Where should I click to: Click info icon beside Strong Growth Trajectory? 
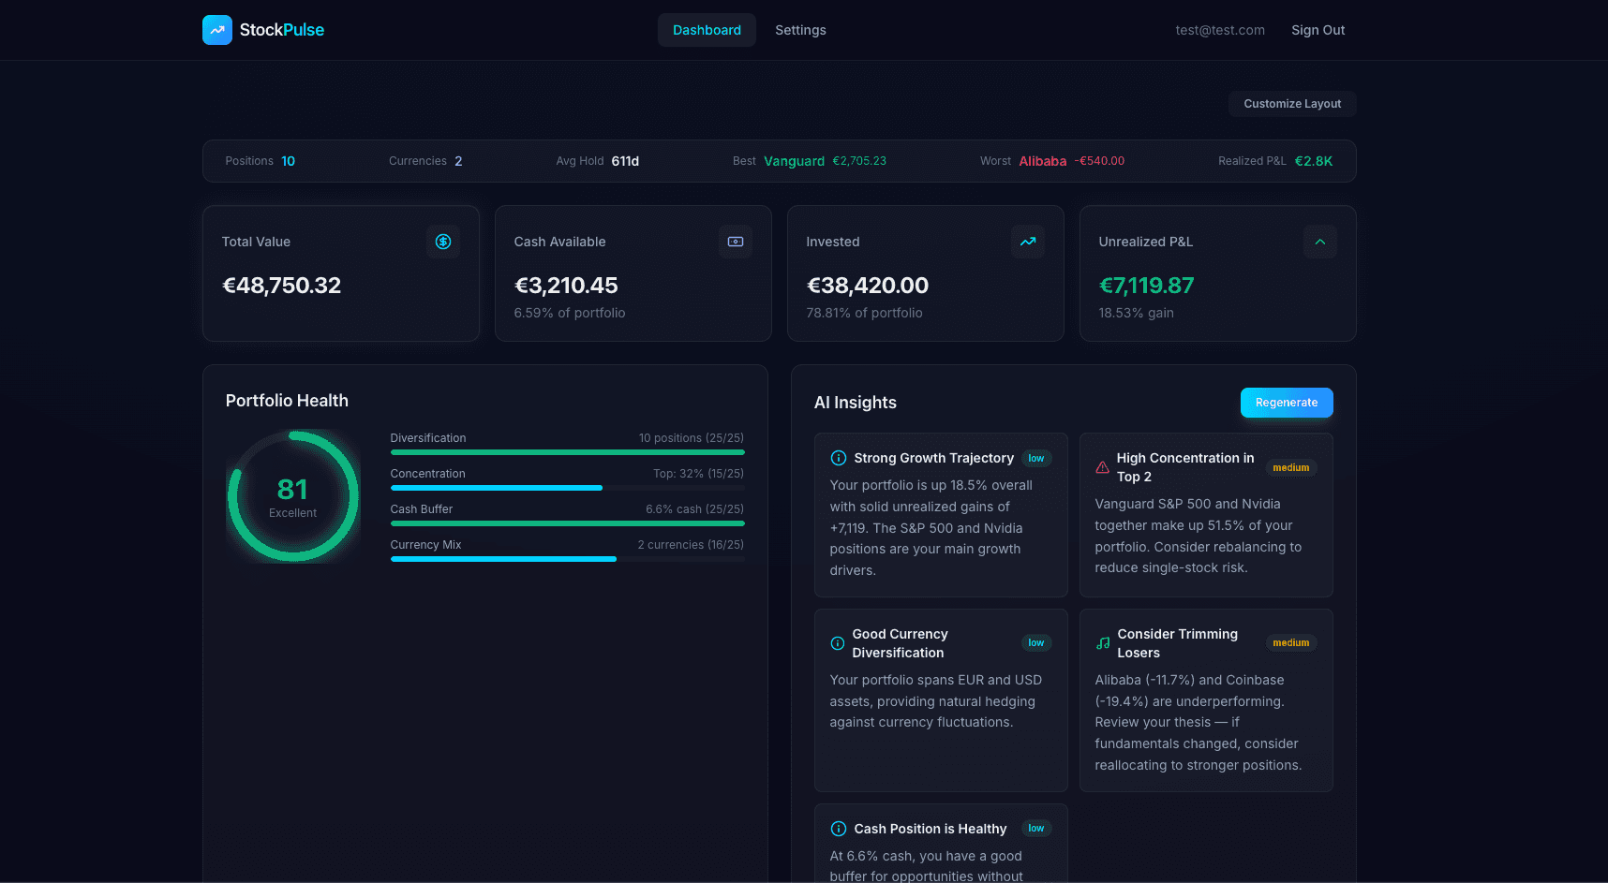pyautogui.click(x=839, y=458)
